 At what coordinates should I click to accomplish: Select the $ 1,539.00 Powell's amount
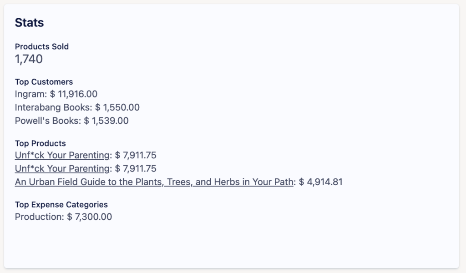tap(106, 121)
